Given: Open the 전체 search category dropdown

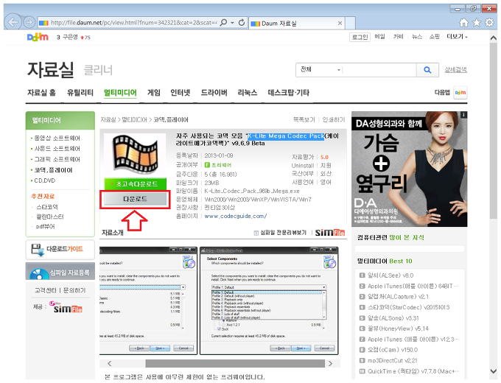Looking at the screenshot, I should [x=320, y=70].
